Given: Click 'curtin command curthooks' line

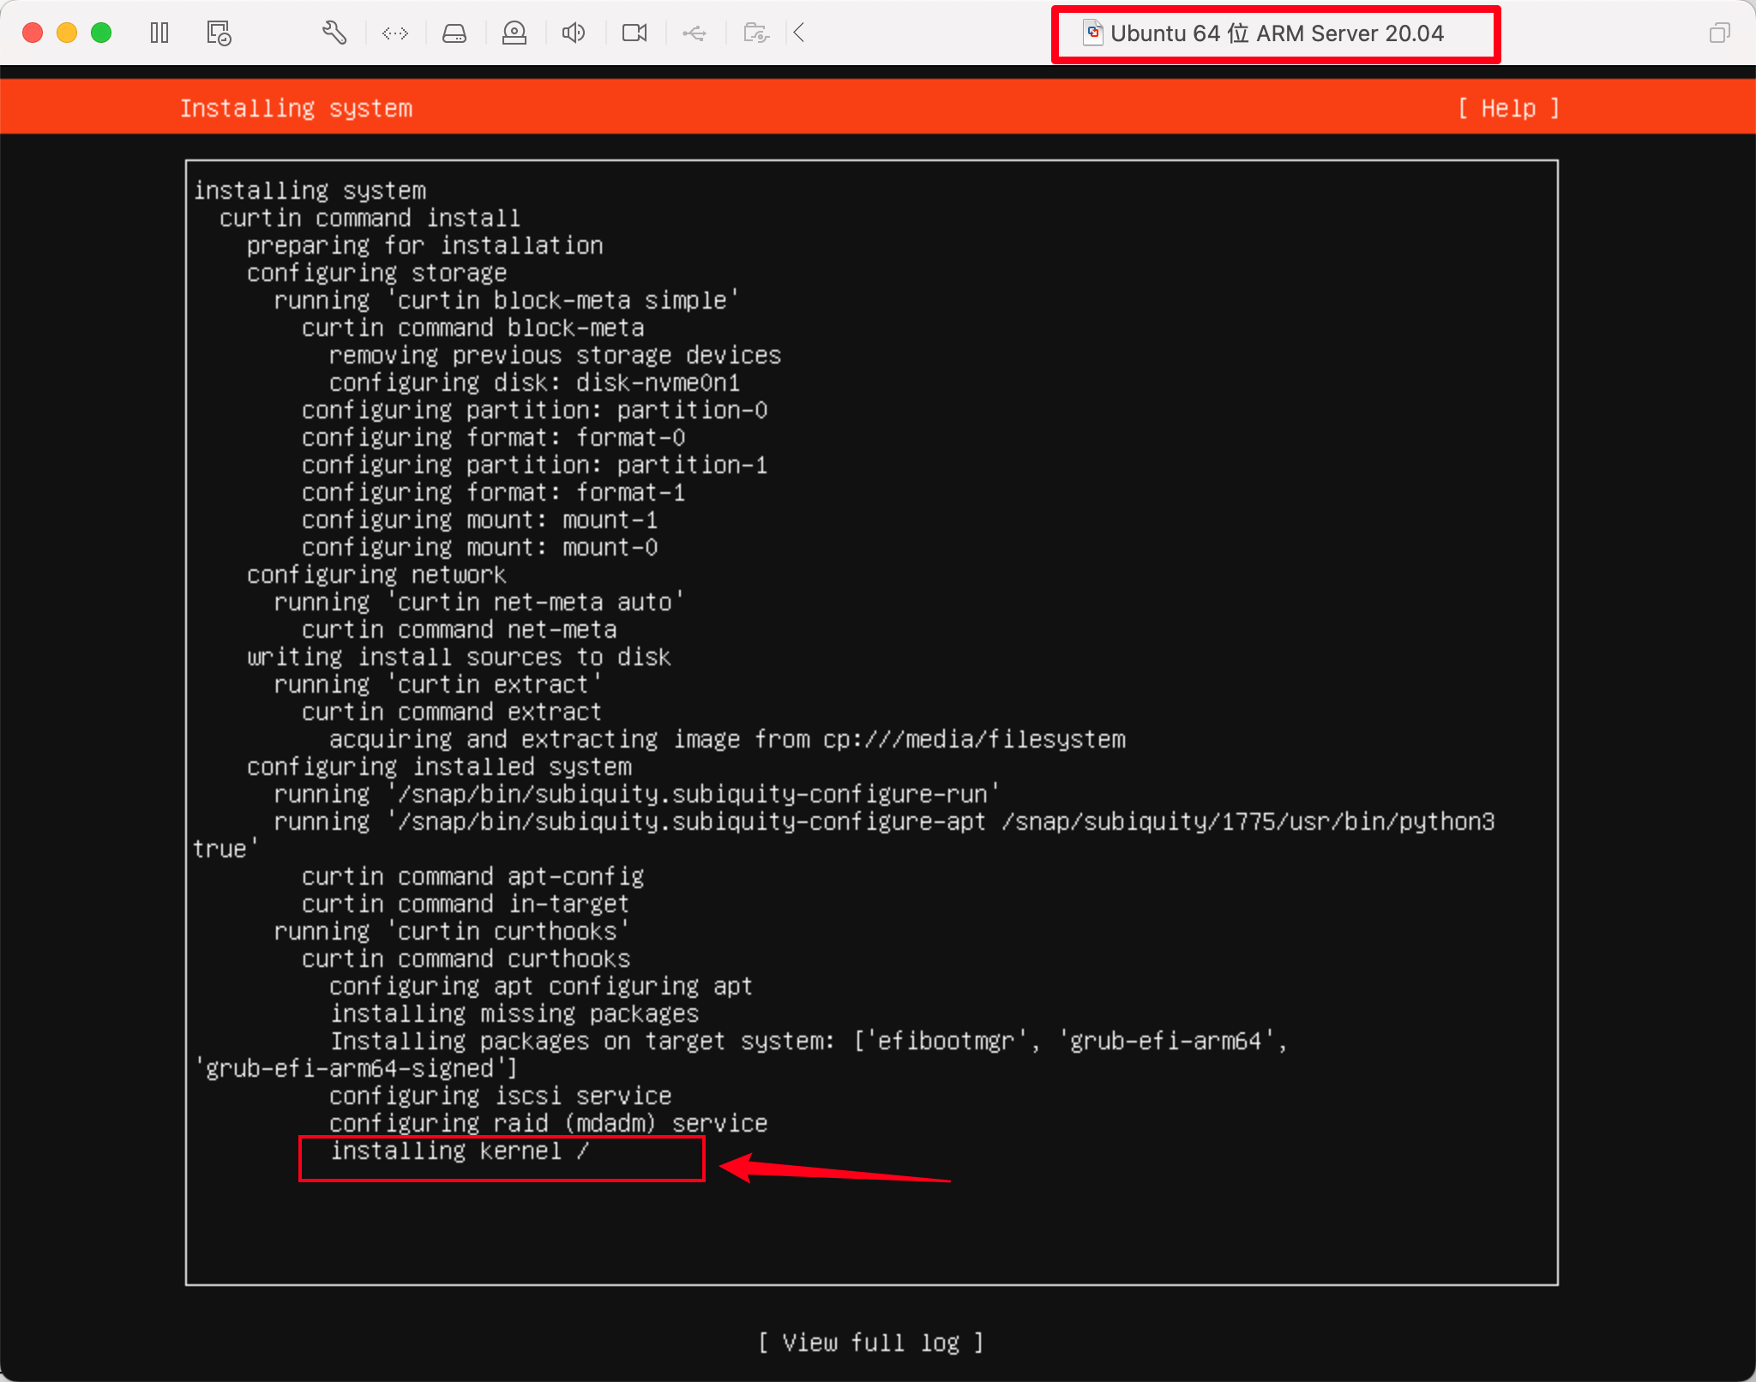Looking at the screenshot, I should 466,958.
